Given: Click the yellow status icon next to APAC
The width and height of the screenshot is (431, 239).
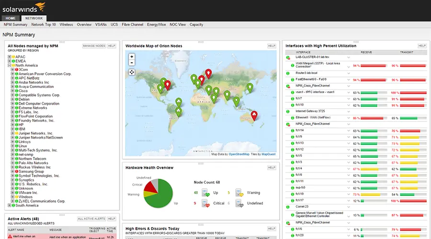Looking at the screenshot, I should click(x=13, y=57).
